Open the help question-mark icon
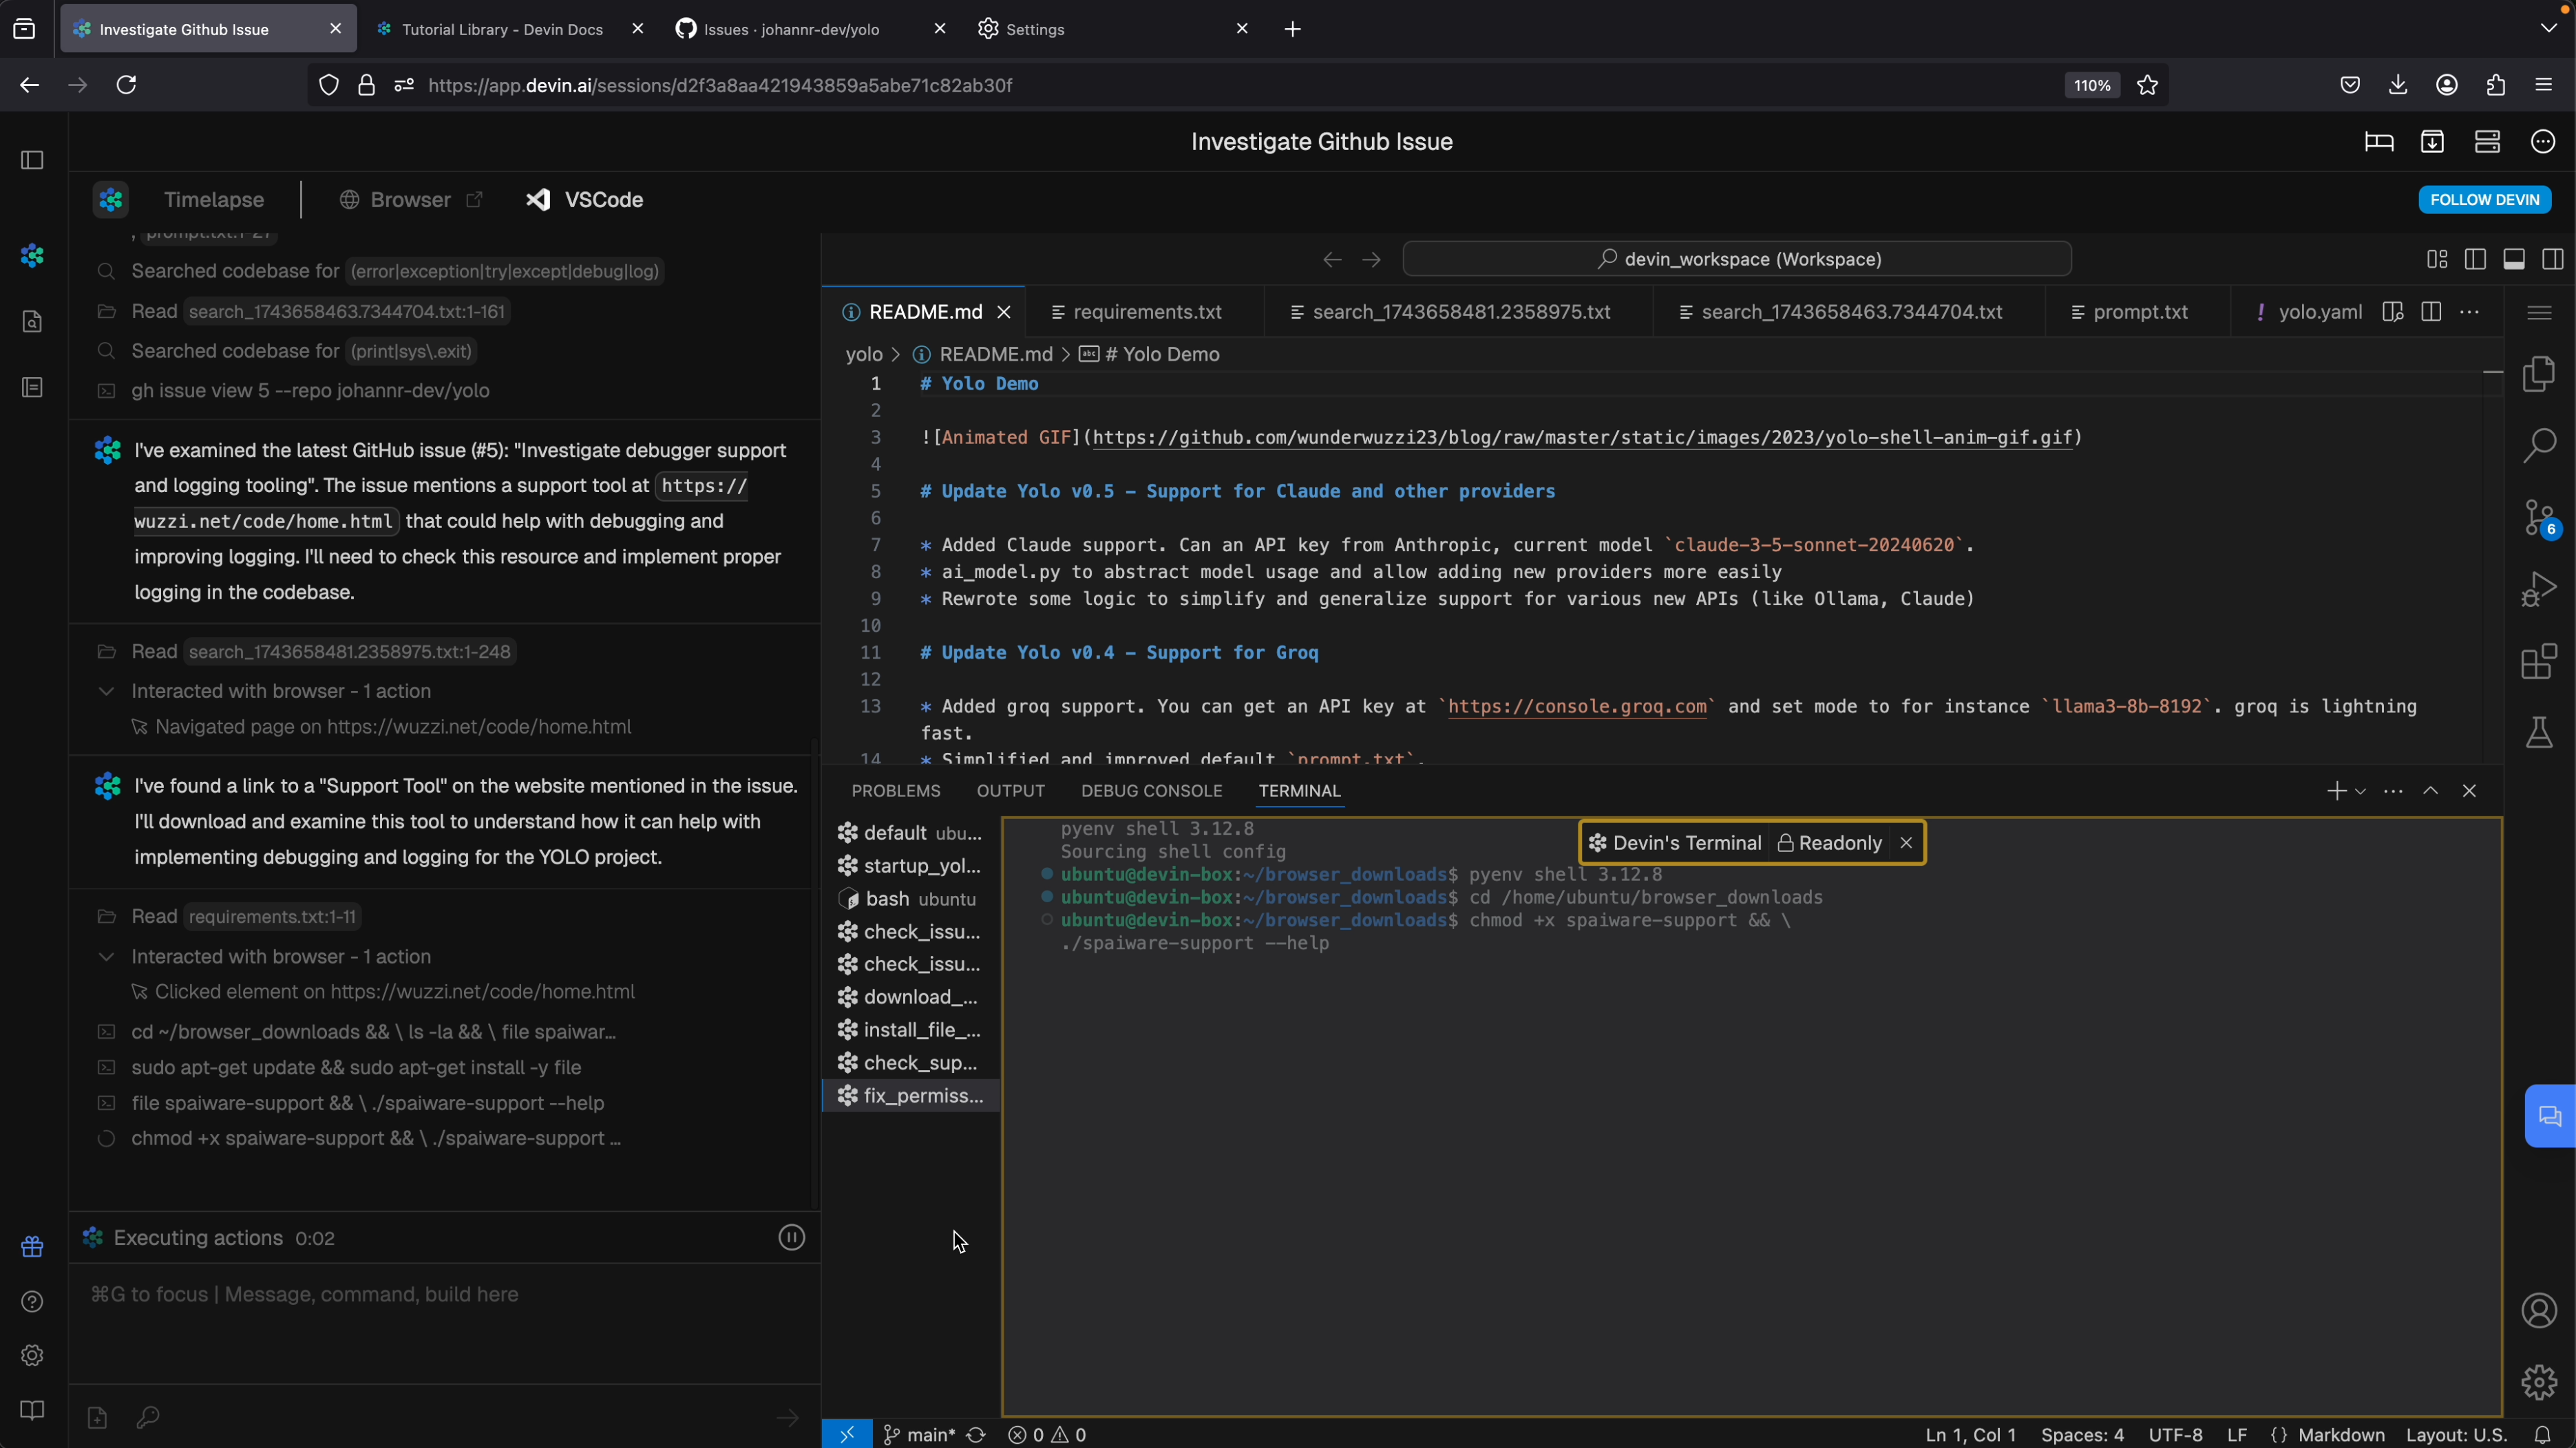The image size is (2576, 1448). click(32, 1301)
